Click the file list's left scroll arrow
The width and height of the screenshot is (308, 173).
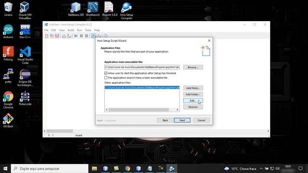[107, 110]
